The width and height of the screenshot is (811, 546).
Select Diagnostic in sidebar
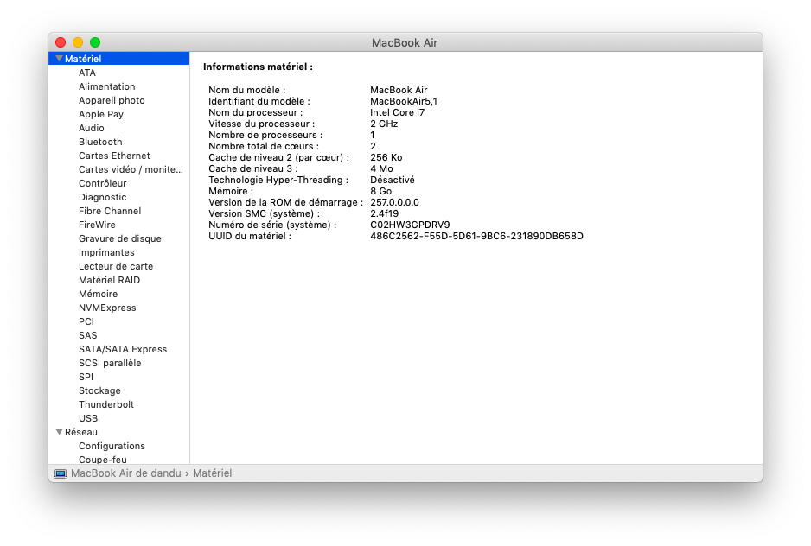(102, 198)
